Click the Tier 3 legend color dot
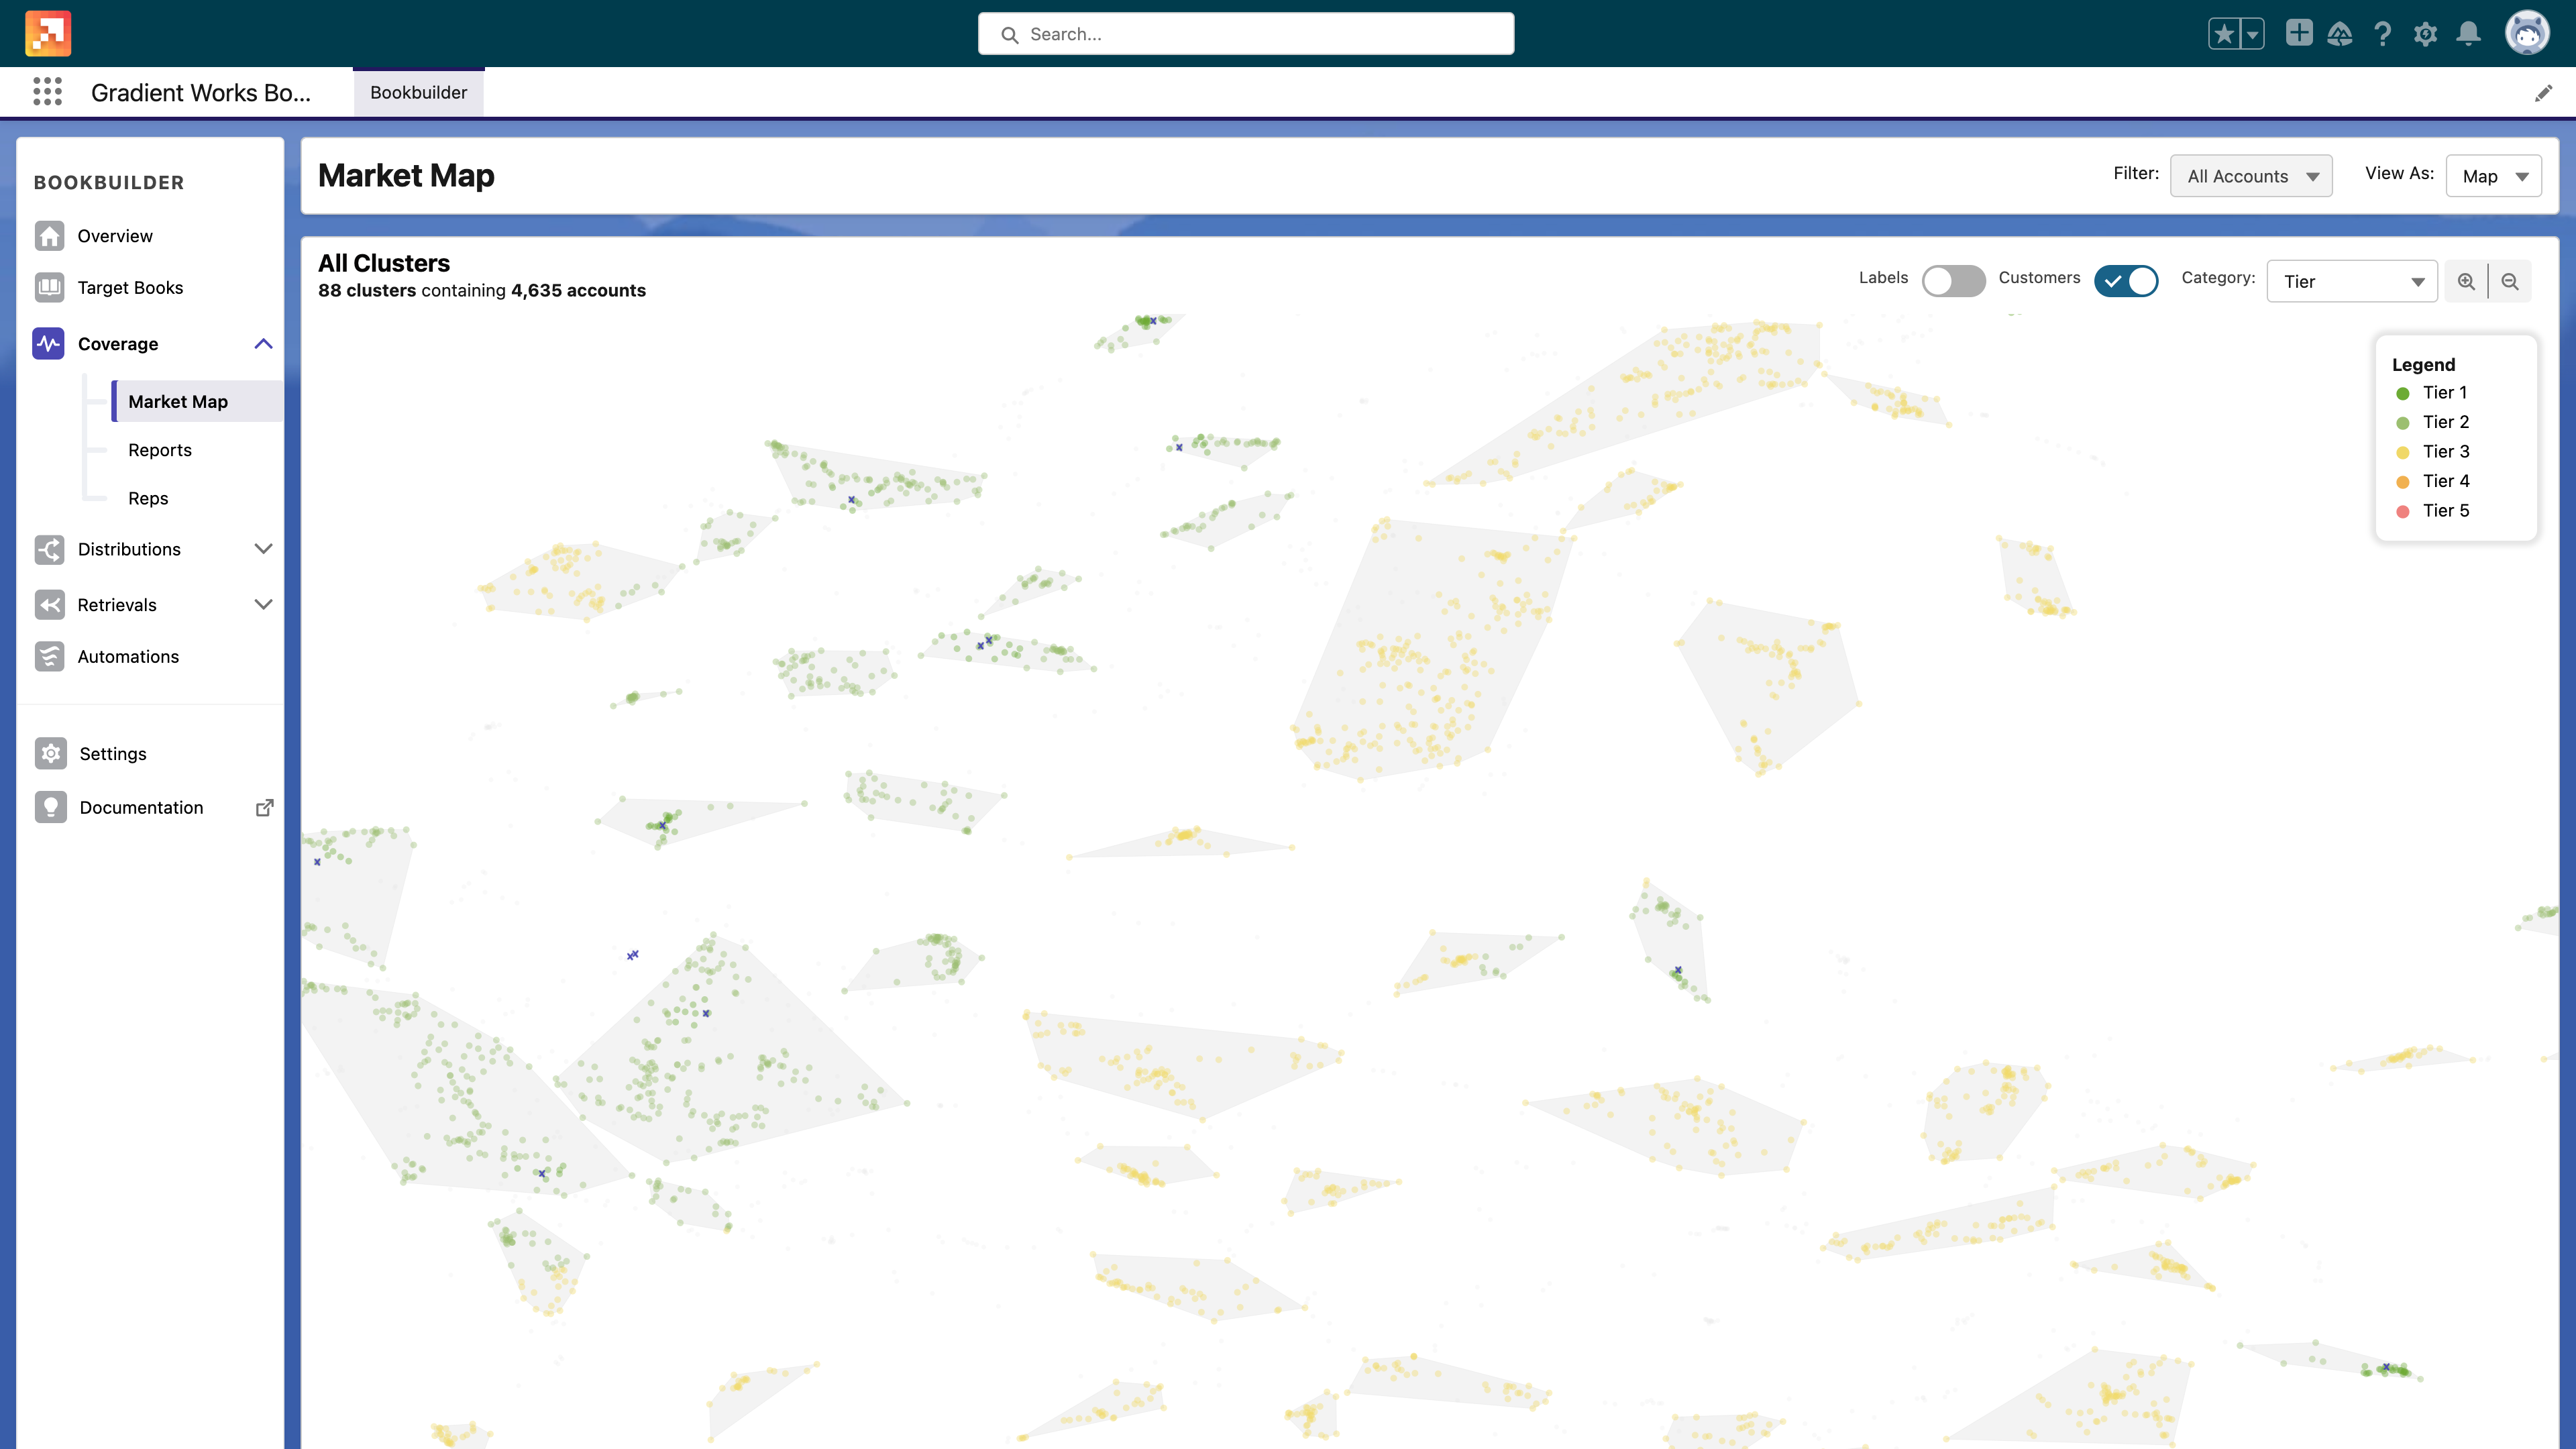 tap(2403, 452)
